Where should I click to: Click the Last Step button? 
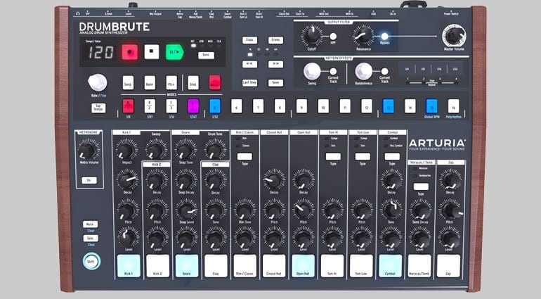[x=249, y=82]
